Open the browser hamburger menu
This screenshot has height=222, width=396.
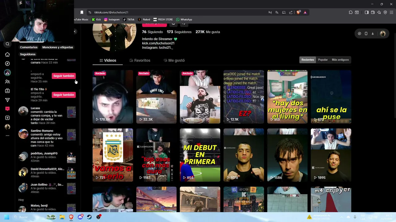point(391,12)
